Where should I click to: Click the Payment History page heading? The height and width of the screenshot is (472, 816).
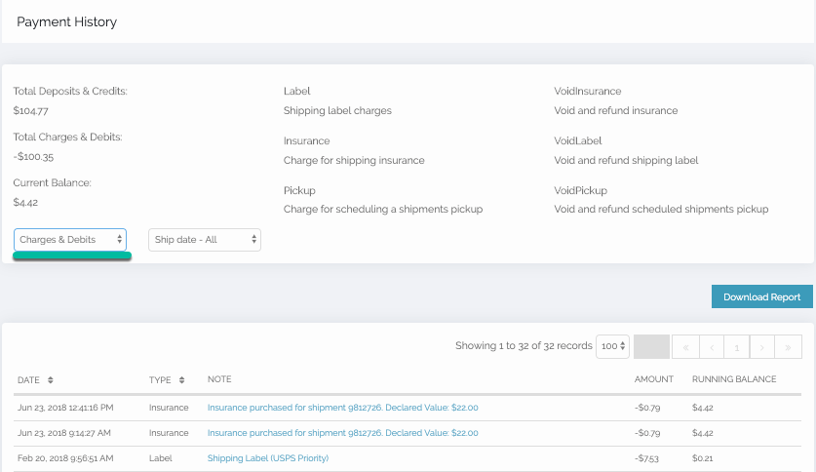pos(66,21)
